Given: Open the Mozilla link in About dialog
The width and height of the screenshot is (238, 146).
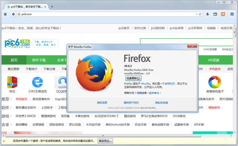Looking at the screenshot, I should 146,83.
